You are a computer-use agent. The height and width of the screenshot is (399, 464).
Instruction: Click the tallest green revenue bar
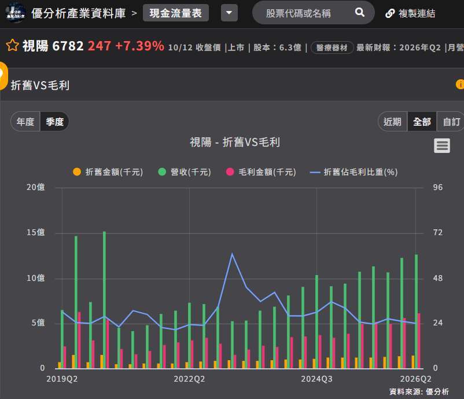[105, 300]
